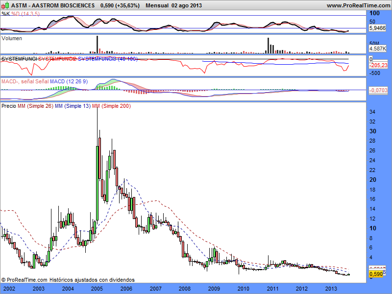Image resolution: width=392 pixels, height=294 pixels.
Task: Click the 50 level on stochastic axis
Action: pyautogui.click(x=372, y=22)
